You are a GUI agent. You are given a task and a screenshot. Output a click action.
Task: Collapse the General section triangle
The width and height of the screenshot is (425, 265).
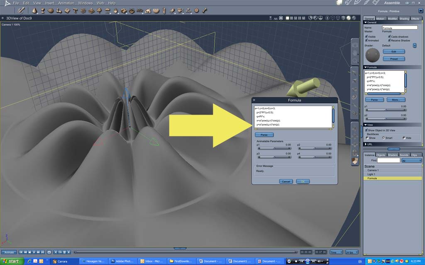pos(365,22)
